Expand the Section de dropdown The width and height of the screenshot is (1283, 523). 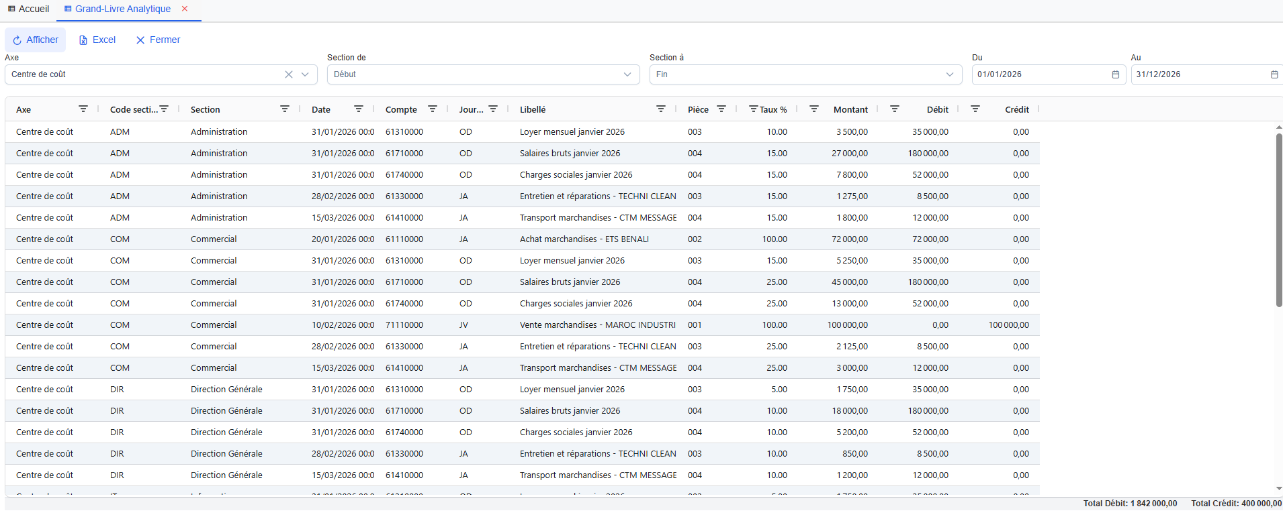627,74
